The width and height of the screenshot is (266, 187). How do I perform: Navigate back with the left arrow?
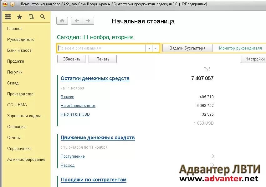point(78,21)
